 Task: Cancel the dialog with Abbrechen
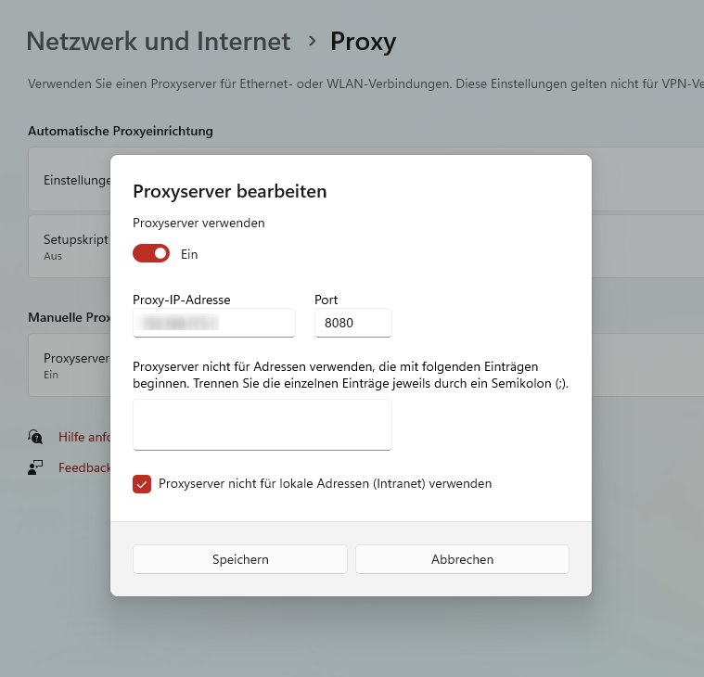[x=462, y=559]
